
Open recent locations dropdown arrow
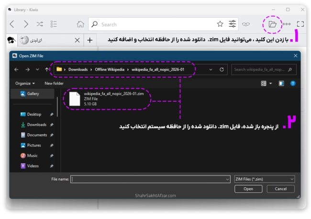[37, 69]
